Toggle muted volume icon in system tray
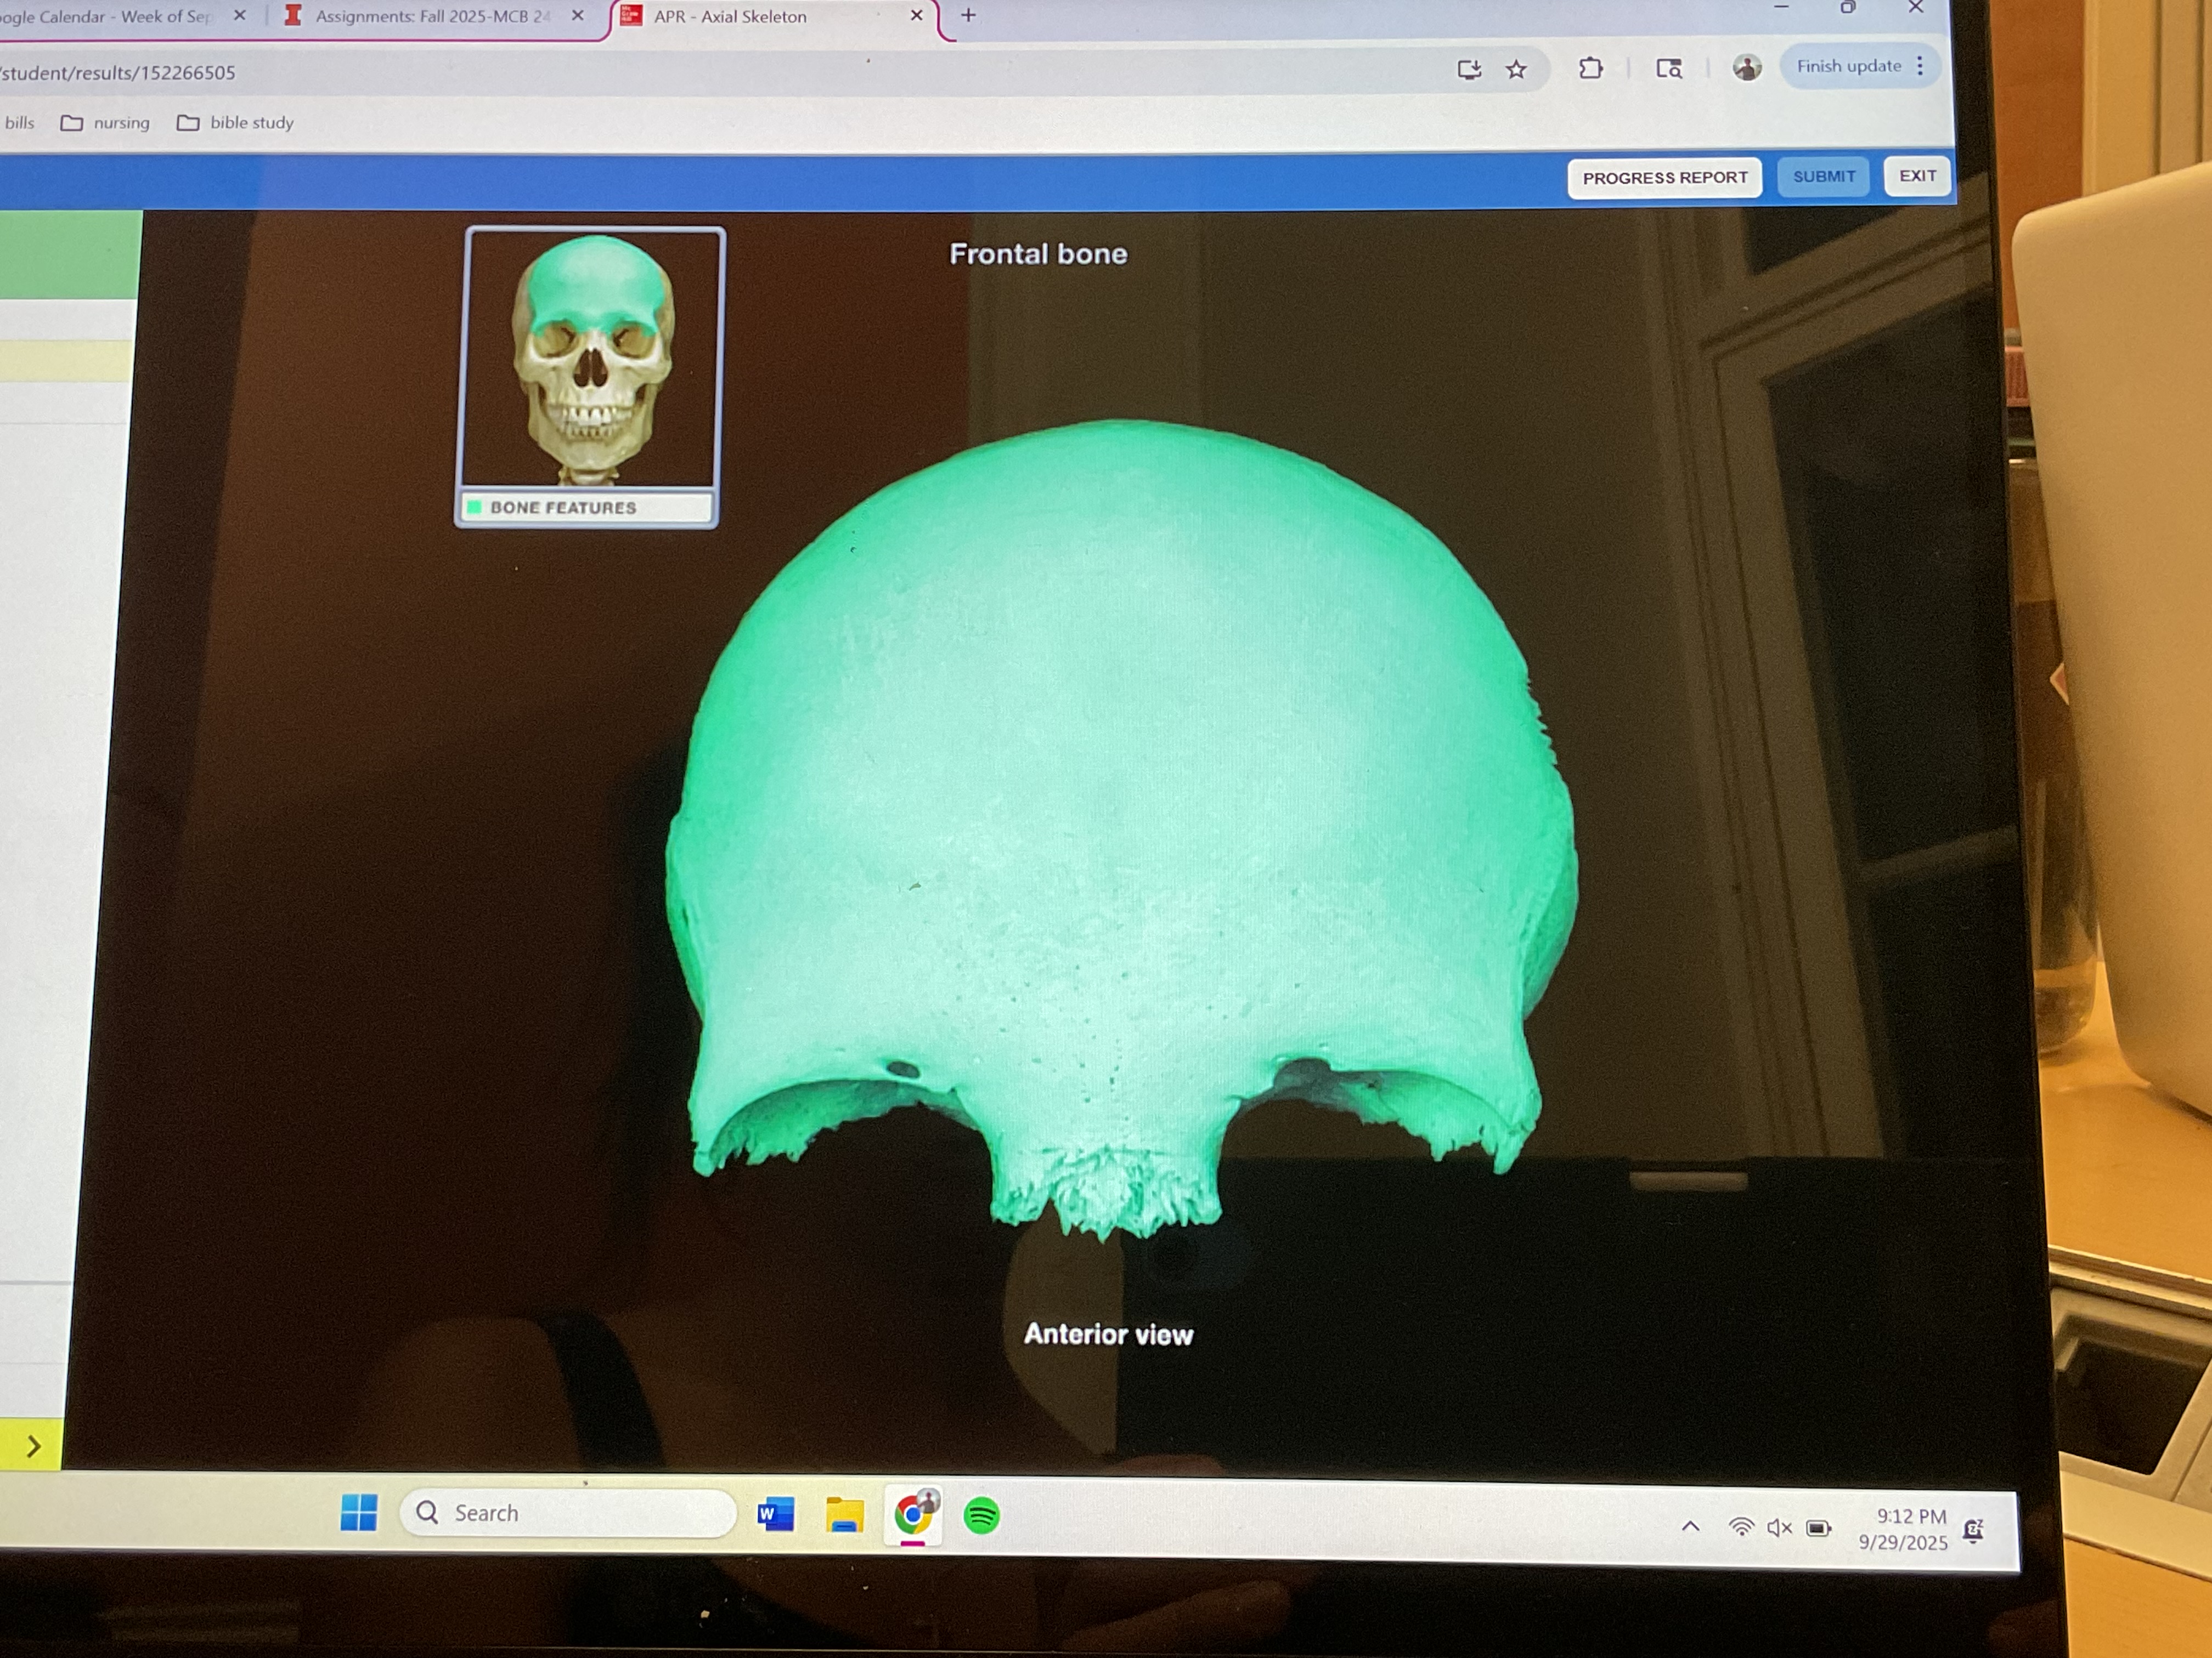Image resolution: width=2212 pixels, height=1658 pixels. point(1779,1527)
